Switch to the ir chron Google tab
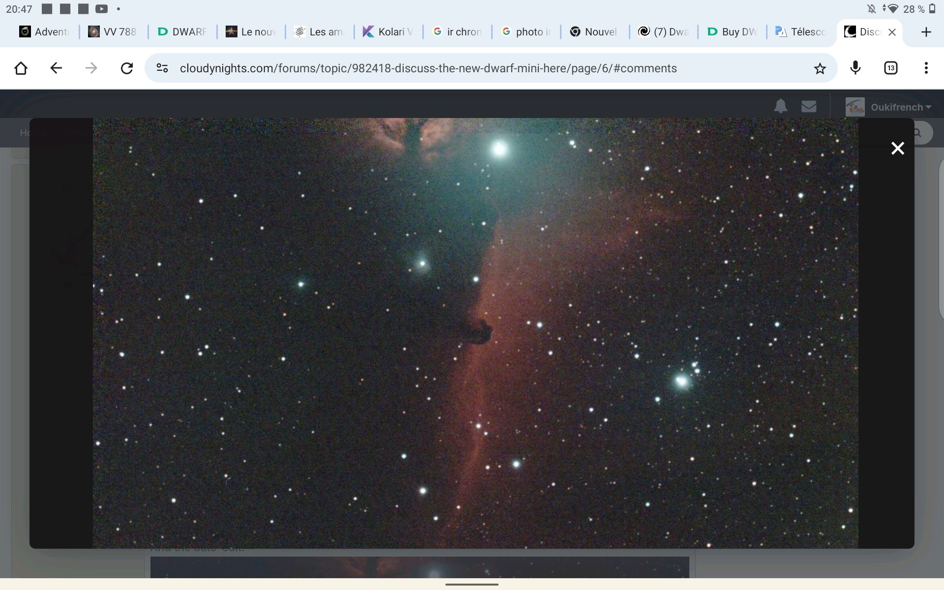The height and width of the screenshot is (590, 944). pos(457,32)
